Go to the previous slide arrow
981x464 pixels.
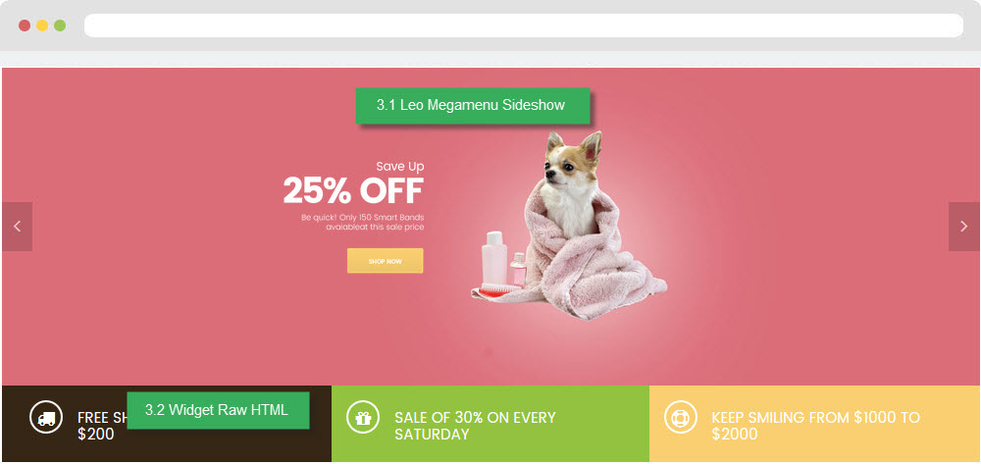17,227
